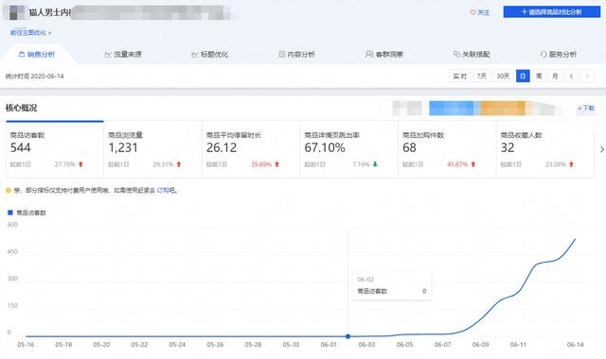Click the 35.69% change value
606x359 pixels.
(x=261, y=164)
